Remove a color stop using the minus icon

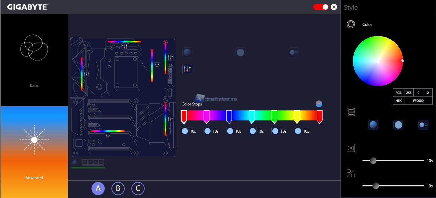(x=319, y=103)
